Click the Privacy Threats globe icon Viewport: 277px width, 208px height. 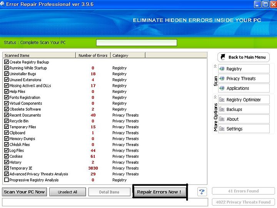(222, 78)
